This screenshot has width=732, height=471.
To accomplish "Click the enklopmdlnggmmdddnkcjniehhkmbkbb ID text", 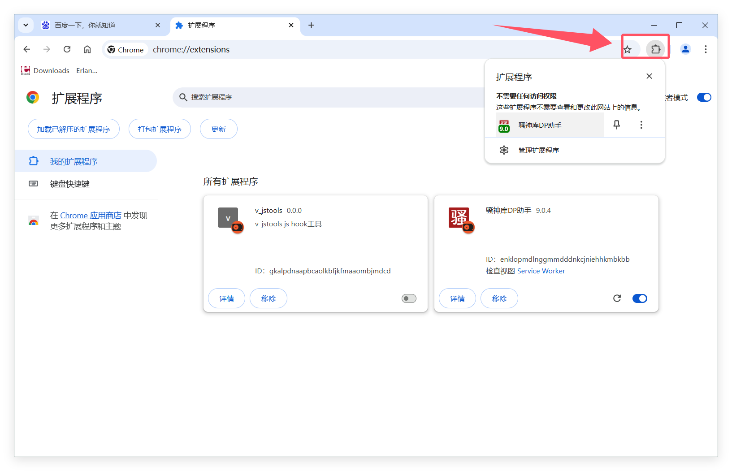I will point(558,259).
